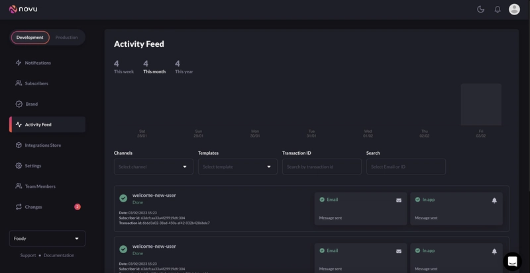Viewport: 530px width, 273px height.
Task: Toggle dark mode moon icon
Action: point(481,9)
